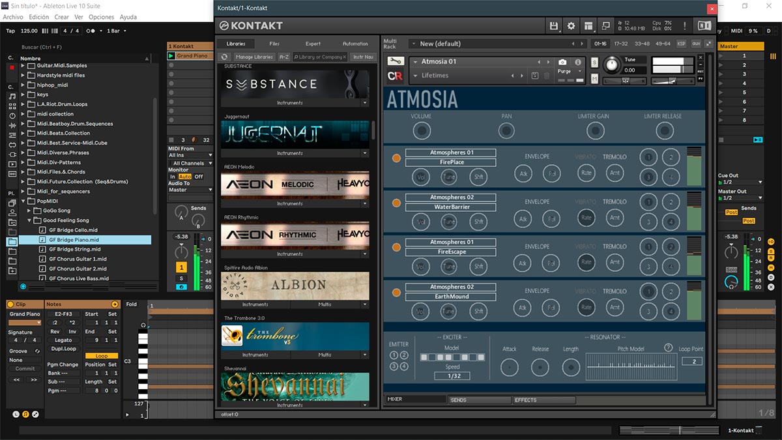Click the snapshot camera icon for Atmosia
Screen dimensions: 782x440
(x=562, y=62)
